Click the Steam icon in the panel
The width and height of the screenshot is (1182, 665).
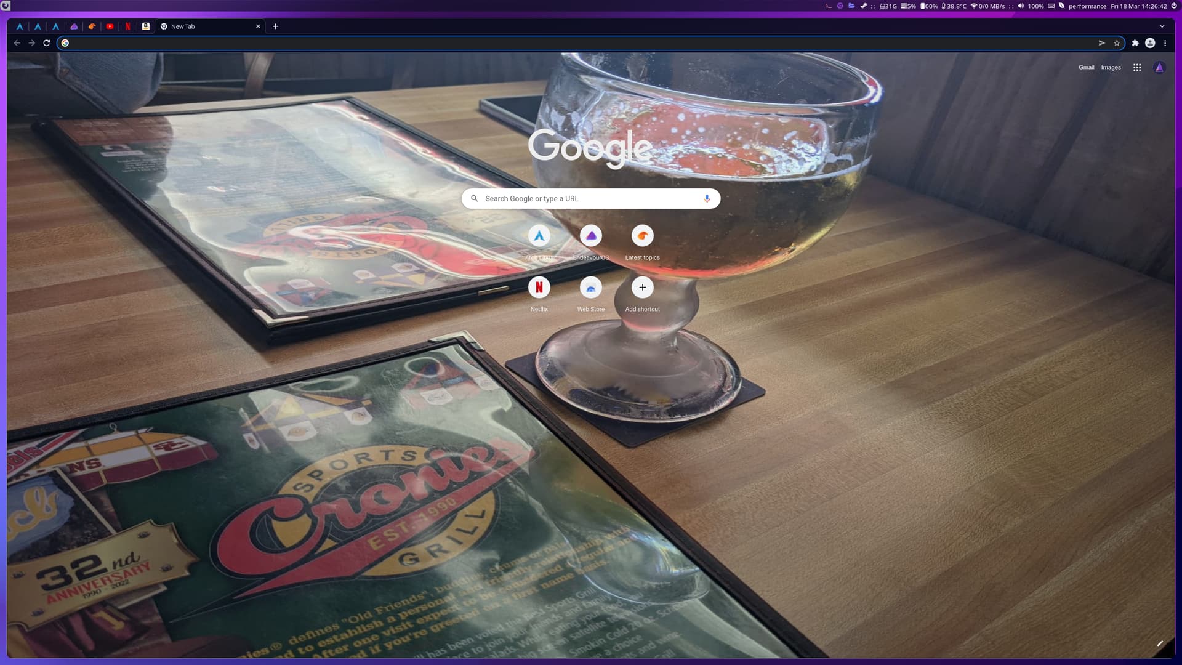[863, 6]
